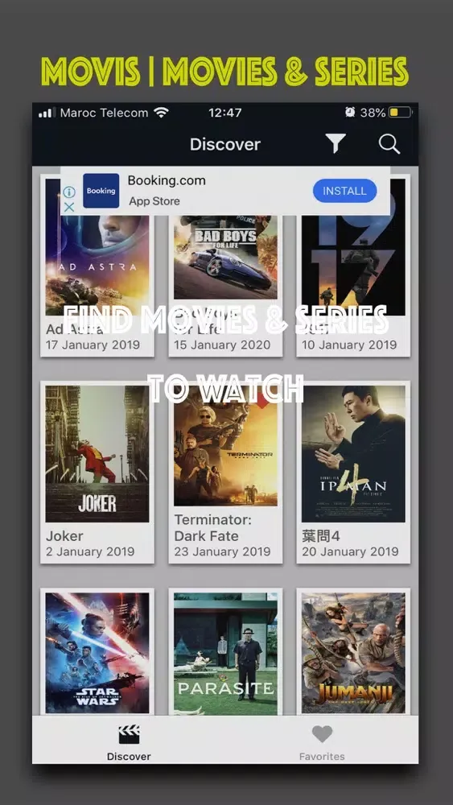453x805 pixels.
Task: Open the filter funnel icon
Action: click(x=336, y=144)
